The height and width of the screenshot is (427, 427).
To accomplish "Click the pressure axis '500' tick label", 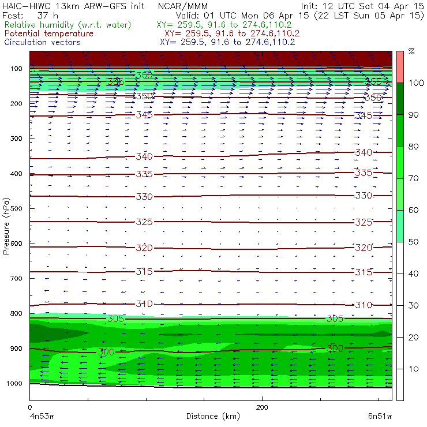I will (x=16, y=208).
